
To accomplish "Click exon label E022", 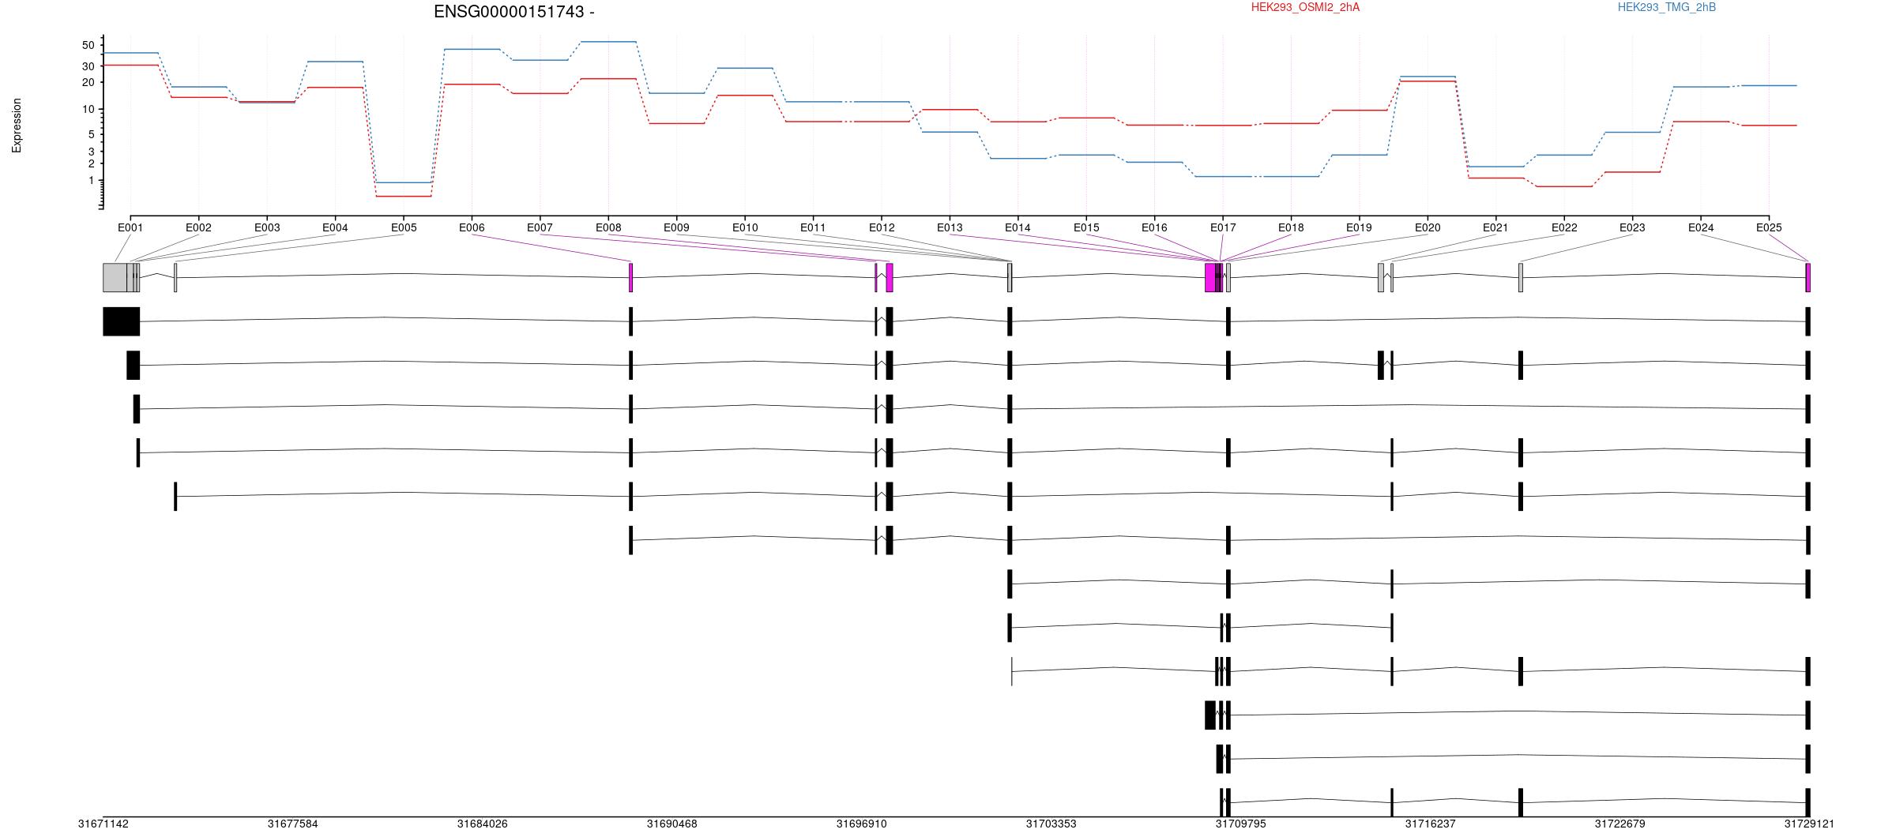I will point(1564,227).
